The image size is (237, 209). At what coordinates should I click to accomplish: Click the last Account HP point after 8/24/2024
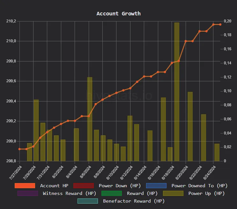click(220, 24)
